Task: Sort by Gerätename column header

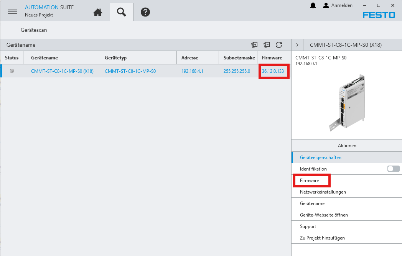Action: pos(61,57)
